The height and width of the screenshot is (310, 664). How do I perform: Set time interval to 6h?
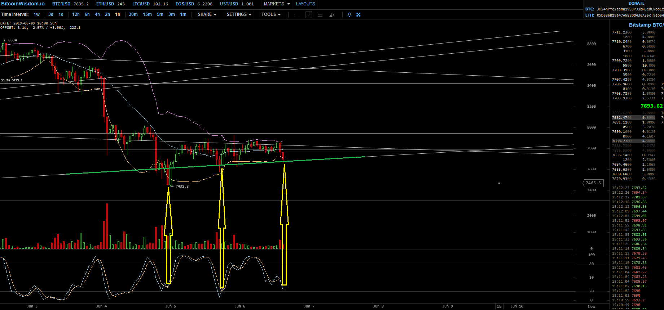(x=87, y=14)
